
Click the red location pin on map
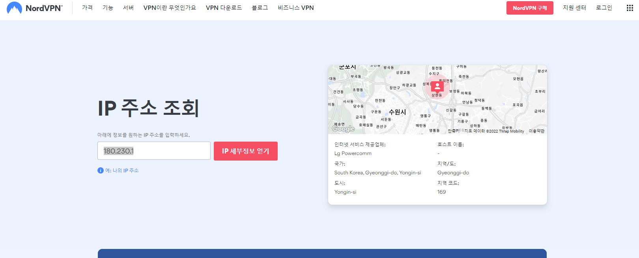pos(437,87)
